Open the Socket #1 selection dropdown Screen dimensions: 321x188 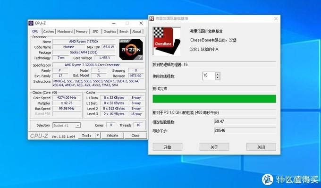[67, 125]
